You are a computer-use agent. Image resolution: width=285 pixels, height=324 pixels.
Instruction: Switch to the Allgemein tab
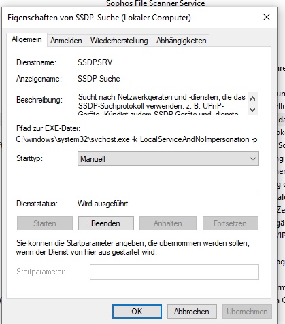coord(27,39)
